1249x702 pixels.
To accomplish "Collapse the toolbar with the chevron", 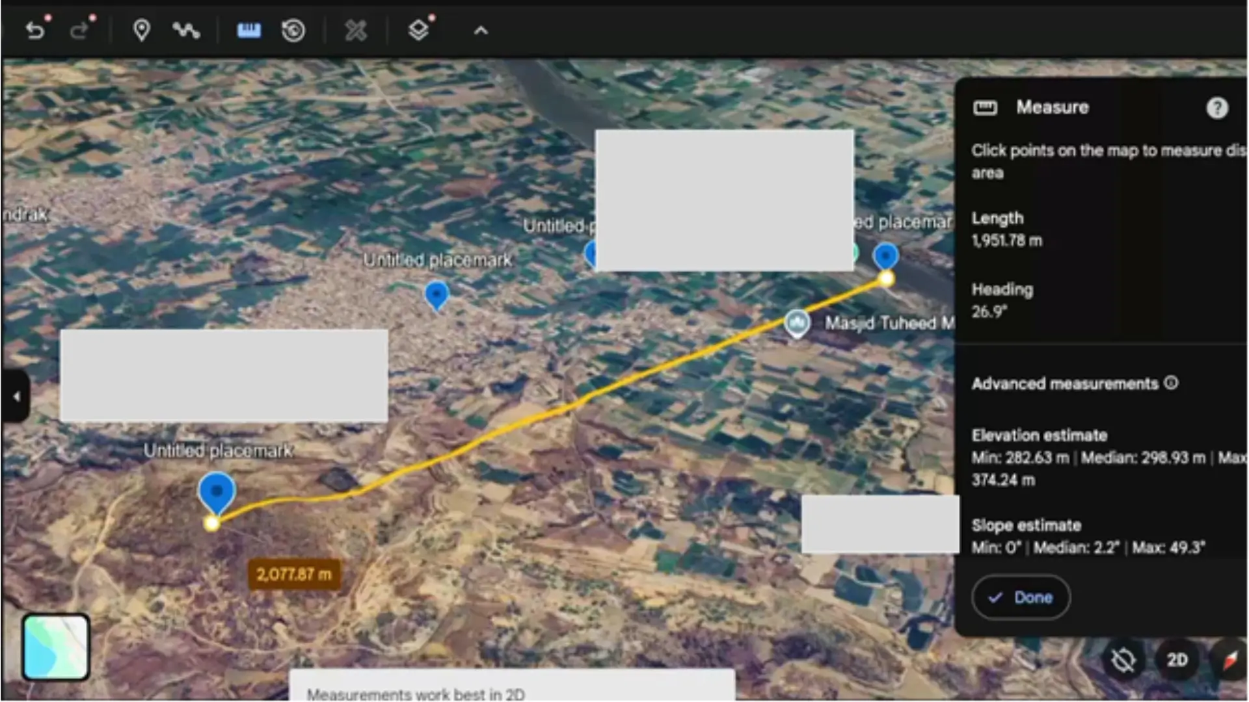I will 481,31.
